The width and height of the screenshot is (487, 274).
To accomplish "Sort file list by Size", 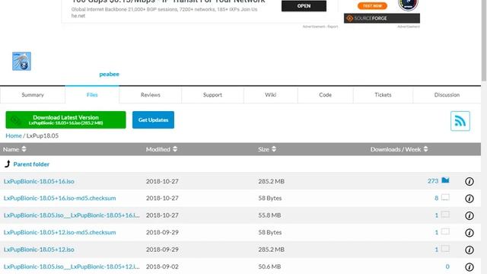I will [x=267, y=149].
